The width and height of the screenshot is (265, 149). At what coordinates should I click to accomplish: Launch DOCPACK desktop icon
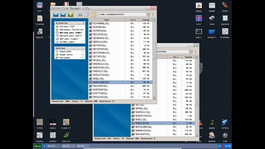225,20
